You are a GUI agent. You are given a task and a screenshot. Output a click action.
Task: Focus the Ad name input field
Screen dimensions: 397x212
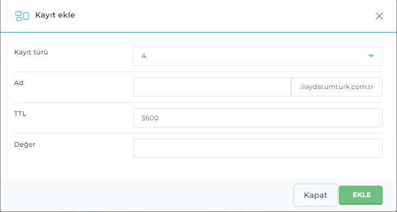pyautogui.click(x=212, y=87)
